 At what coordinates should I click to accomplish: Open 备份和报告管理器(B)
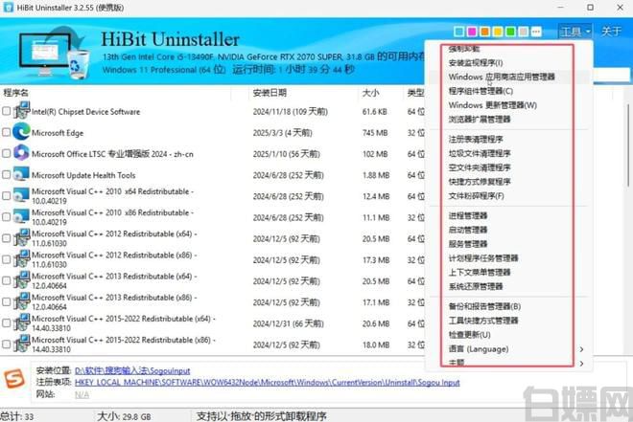484,306
